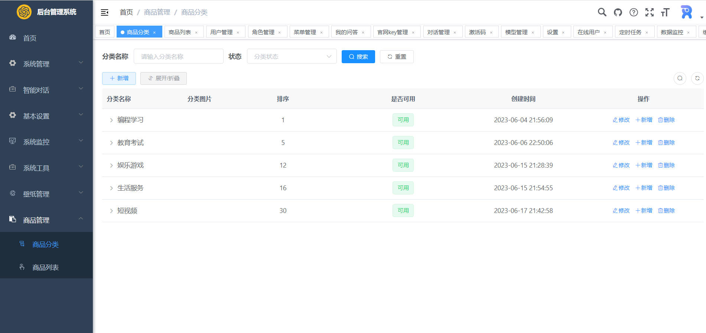Close the 在线用户 tab

click(605, 33)
